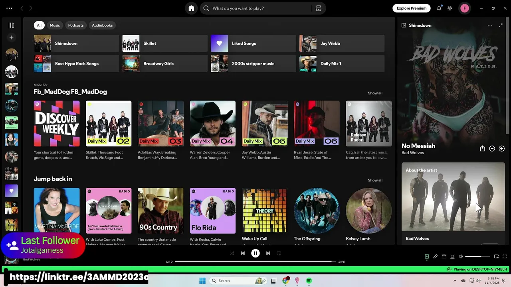Image resolution: width=511 pixels, height=287 pixels.
Task: Enter full screen player mode
Action: point(505,257)
